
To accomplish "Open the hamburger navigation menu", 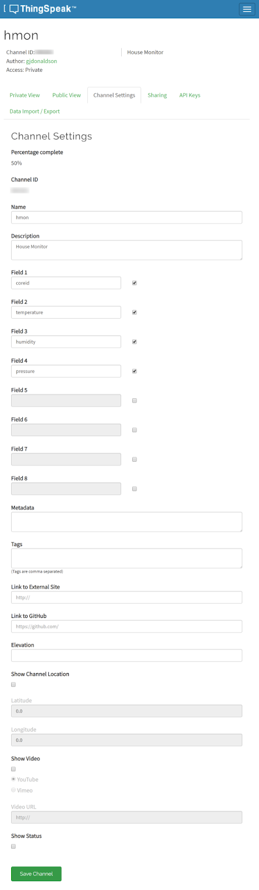I will pos(247,9).
